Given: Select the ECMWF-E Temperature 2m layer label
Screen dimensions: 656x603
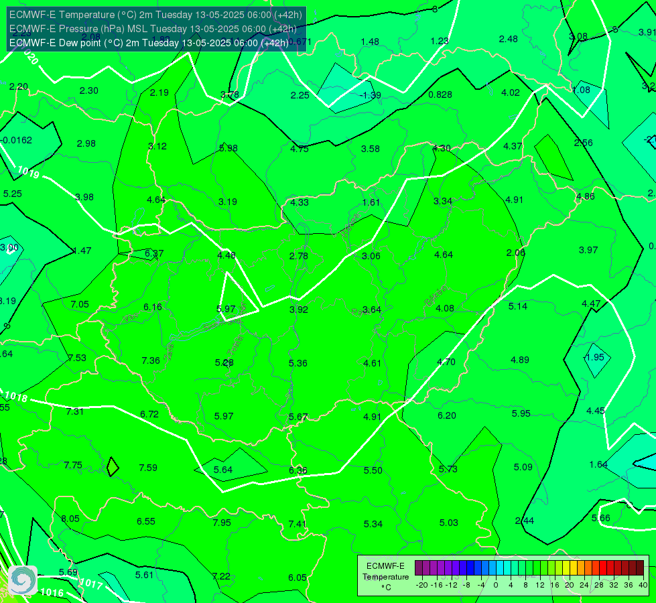Looking at the screenshot, I should (155, 15).
